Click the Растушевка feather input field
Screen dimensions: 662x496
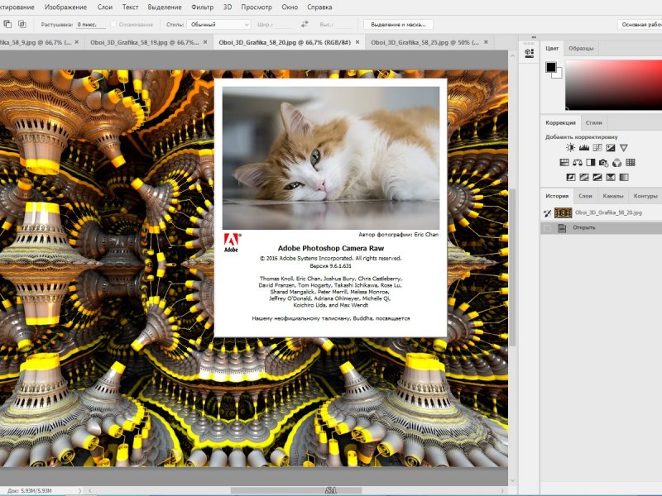(x=90, y=25)
